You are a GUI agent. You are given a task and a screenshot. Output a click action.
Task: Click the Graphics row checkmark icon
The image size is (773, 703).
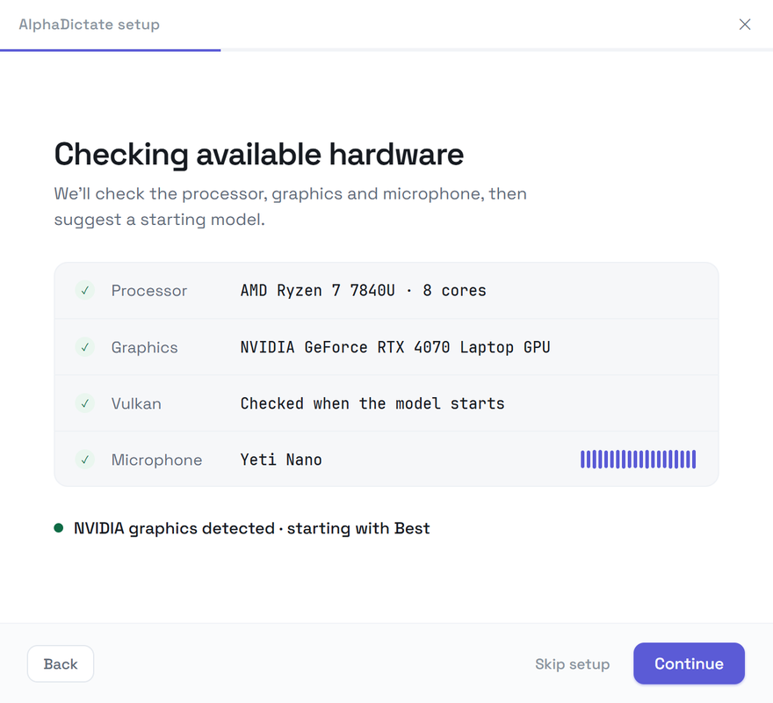85,347
